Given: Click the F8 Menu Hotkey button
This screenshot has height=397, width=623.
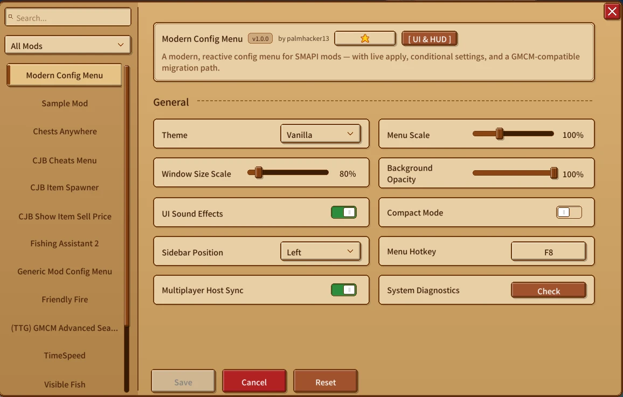Looking at the screenshot, I should pos(549,252).
